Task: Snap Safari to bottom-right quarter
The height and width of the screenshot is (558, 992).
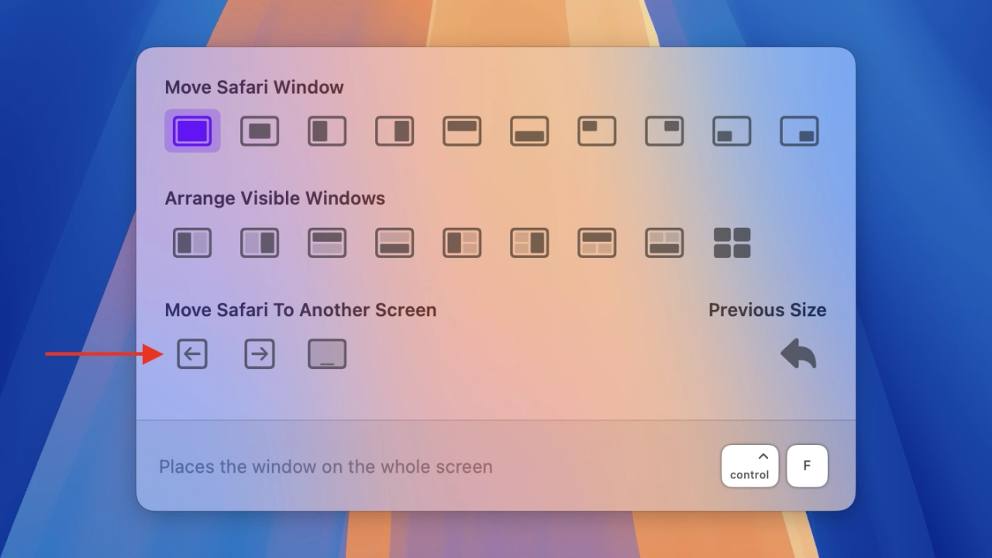Action: click(799, 131)
